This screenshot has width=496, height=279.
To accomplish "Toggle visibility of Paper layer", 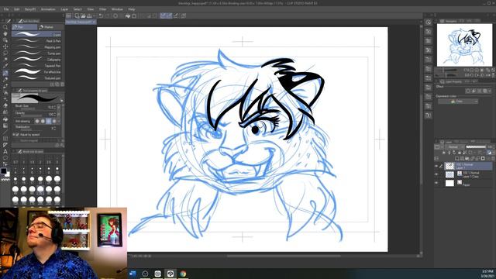I will point(436,183).
